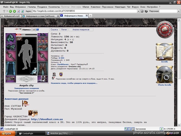The height and width of the screenshot is (136, 181).
Task: Click the gloves equipment slot
Action: pyautogui.click(x=11, y=47)
